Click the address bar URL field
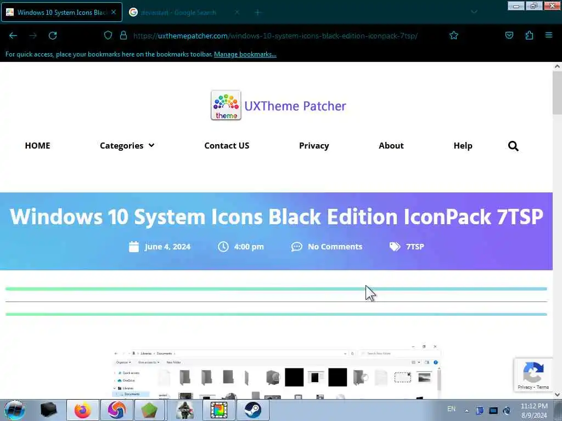Screen dimensions: 562x421 pos(275,36)
